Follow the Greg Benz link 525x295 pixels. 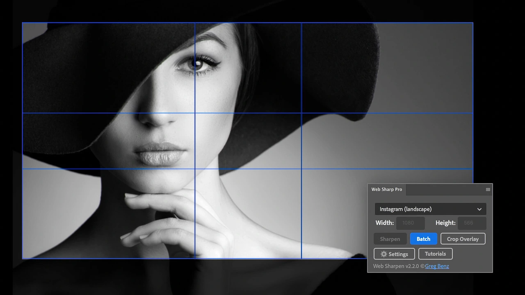tap(437, 266)
